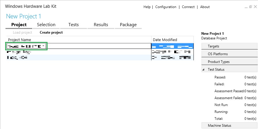Screen dimensions: 258x129
Task: Expand the OS Platforms section
Action: point(229,54)
